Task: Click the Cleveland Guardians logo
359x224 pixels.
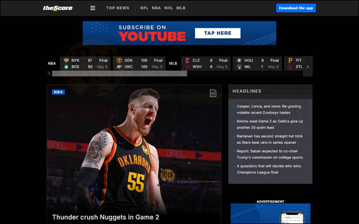Action: (187, 60)
